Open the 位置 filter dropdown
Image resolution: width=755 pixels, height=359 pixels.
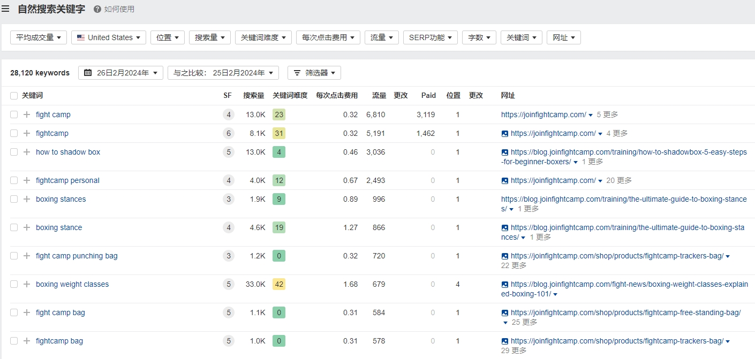pos(168,37)
